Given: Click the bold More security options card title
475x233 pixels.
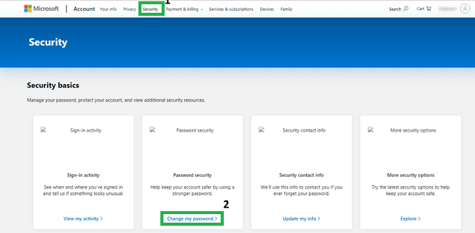Looking at the screenshot, I should pyautogui.click(x=410, y=175).
